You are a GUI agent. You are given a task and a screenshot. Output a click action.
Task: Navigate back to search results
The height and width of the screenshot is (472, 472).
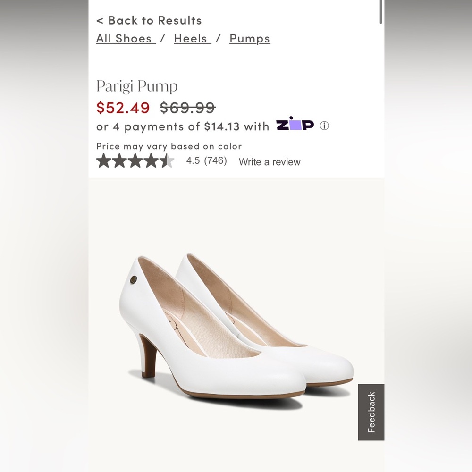pos(149,20)
